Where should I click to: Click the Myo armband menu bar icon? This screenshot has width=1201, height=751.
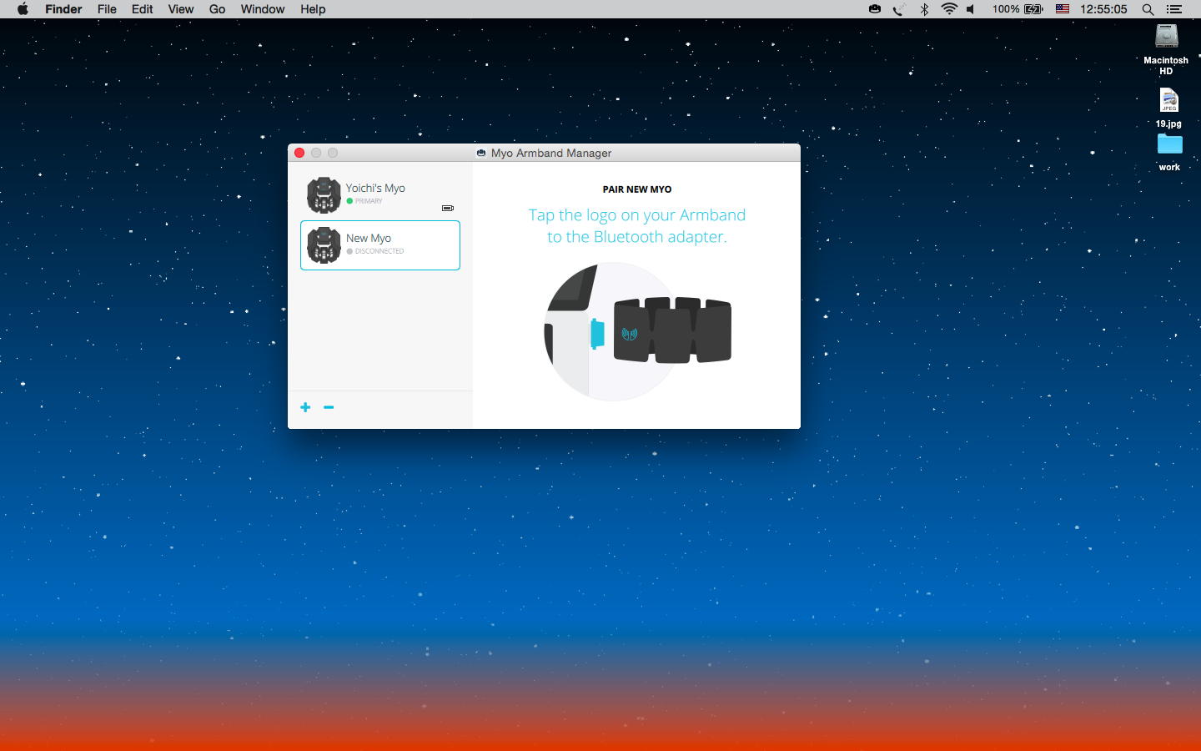pyautogui.click(x=875, y=9)
